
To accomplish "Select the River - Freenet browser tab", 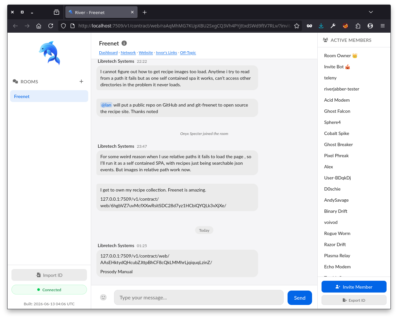I will click(101, 12).
